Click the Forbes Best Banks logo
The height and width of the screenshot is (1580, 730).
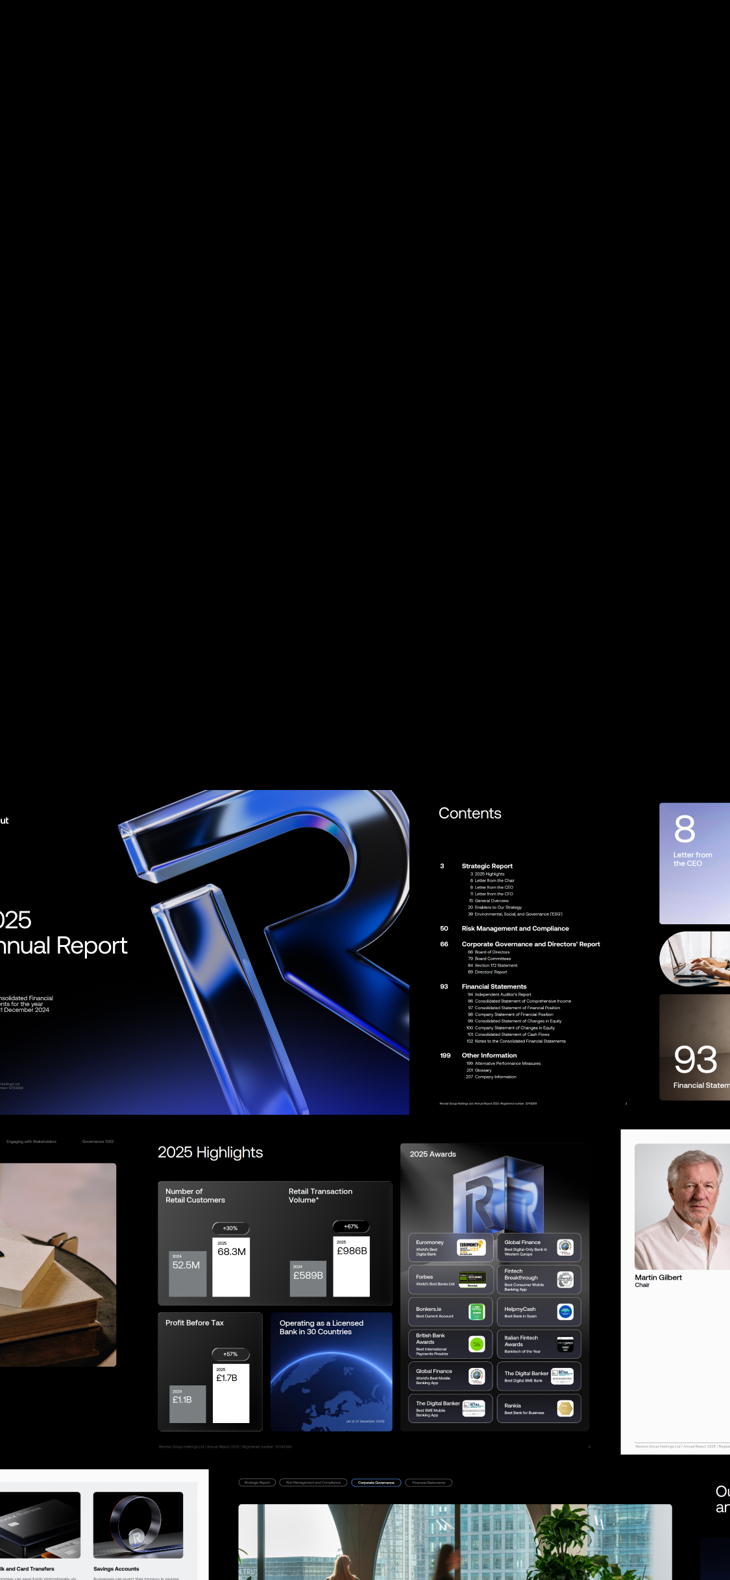click(x=472, y=1280)
